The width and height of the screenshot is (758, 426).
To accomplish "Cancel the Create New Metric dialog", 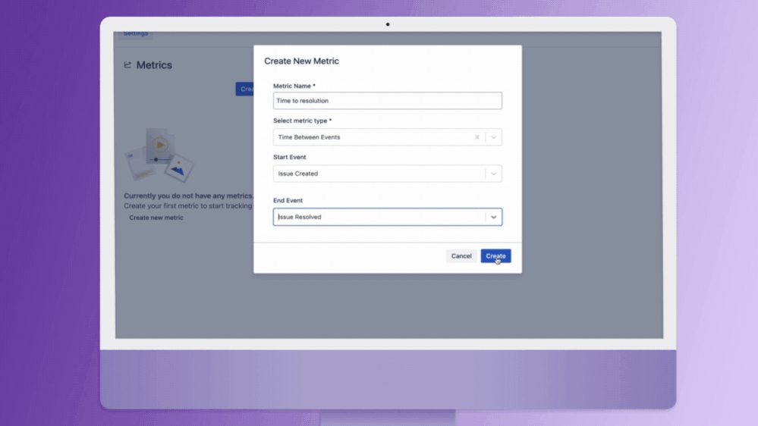I will [461, 256].
